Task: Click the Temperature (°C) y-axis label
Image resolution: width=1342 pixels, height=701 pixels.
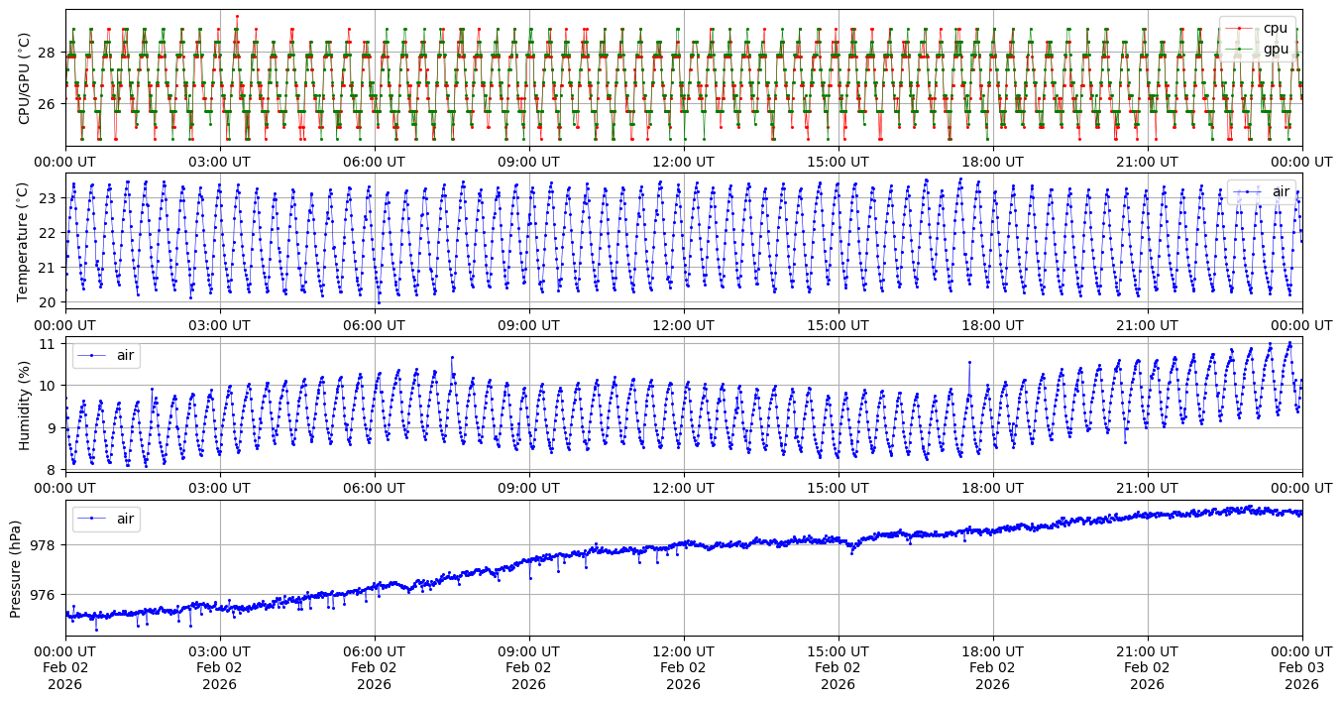Action: click(24, 242)
